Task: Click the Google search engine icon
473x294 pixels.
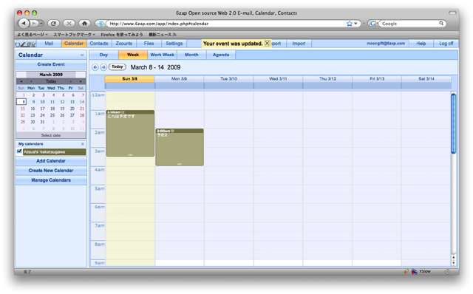Action: [372, 24]
